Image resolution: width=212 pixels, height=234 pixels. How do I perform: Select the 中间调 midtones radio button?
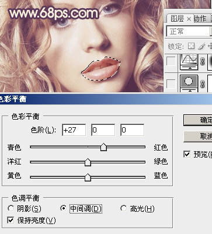(63, 208)
